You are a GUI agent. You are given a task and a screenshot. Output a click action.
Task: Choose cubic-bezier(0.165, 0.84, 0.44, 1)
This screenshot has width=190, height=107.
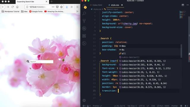(150, 65)
